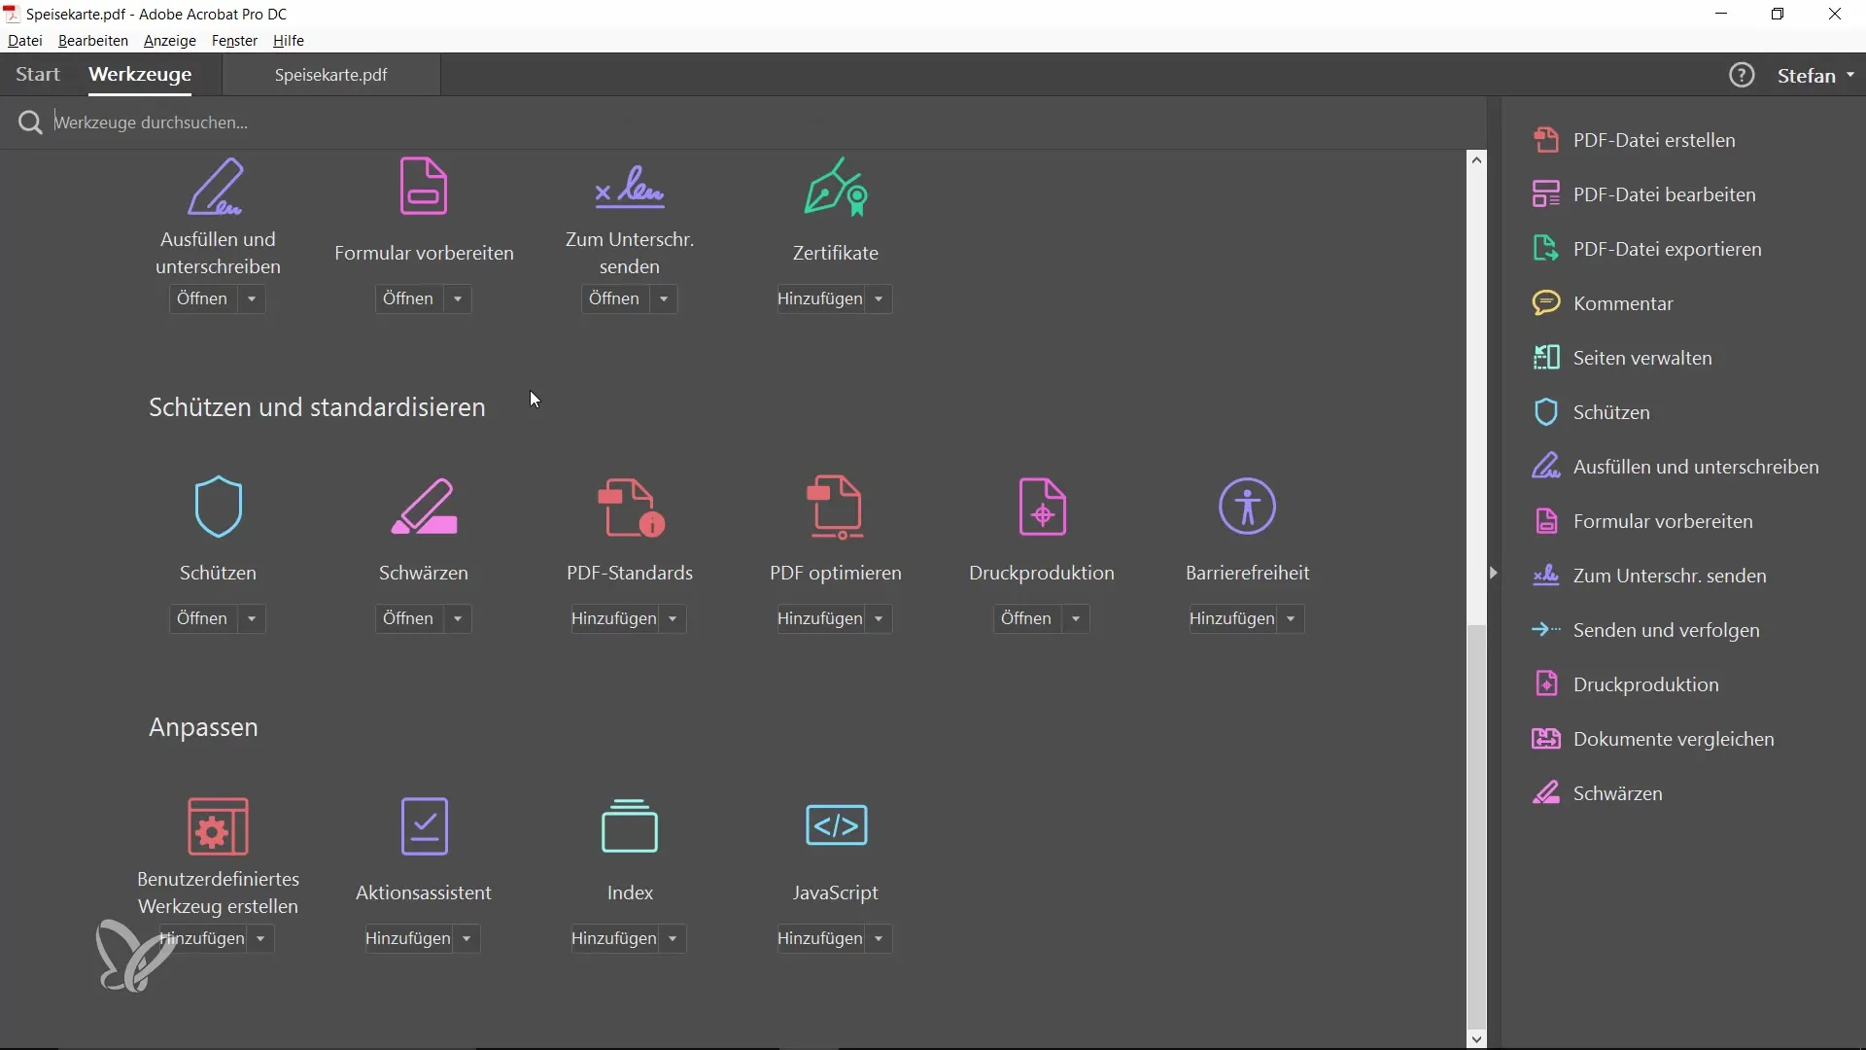The height and width of the screenshot is (1050, 1866).
Task: Open dropdown arrow beside Schützen Öffnen button
Action: pos(252,619)
